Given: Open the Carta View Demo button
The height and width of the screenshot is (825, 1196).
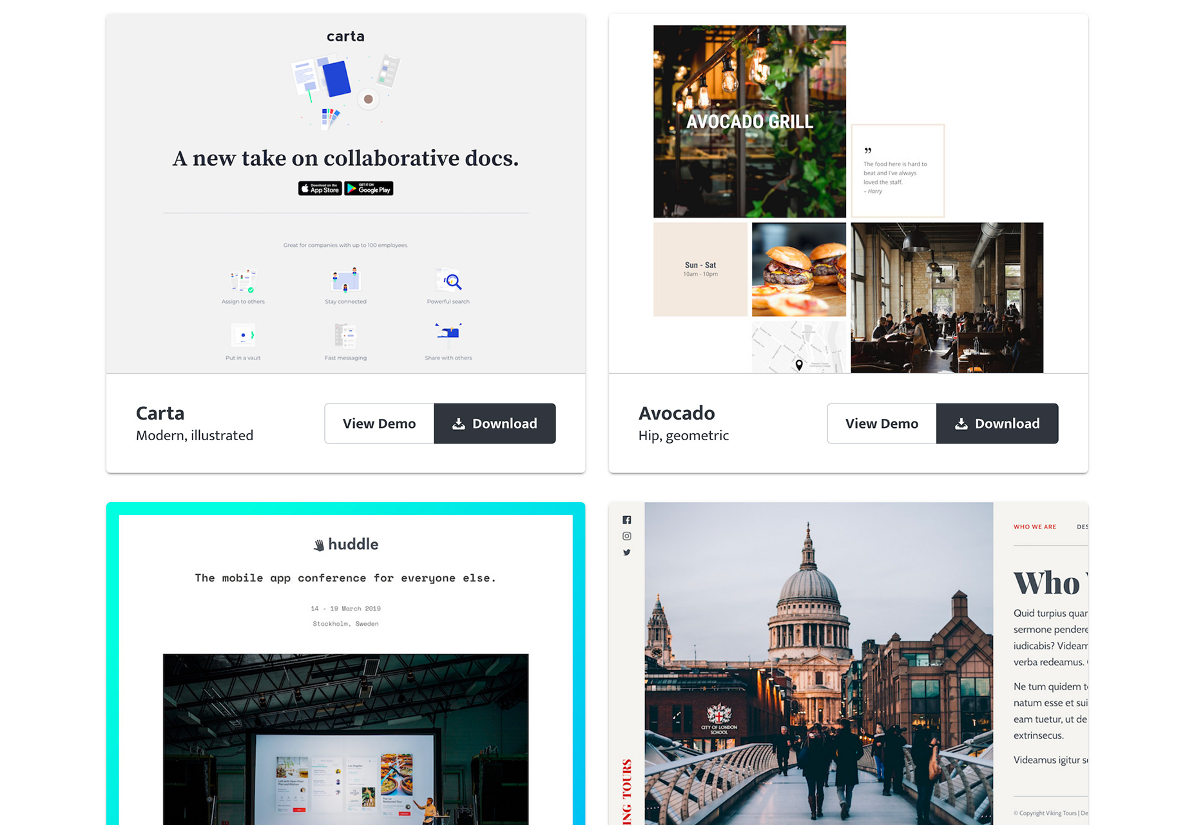Looking at the screenshot, I should pyautogui.click(x=379, y=423).
